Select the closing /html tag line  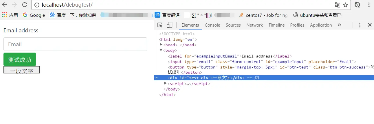(167, 95)
